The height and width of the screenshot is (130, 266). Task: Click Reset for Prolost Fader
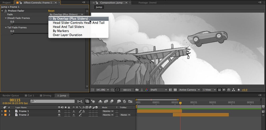pyautogui.click(x=51, y=11)
